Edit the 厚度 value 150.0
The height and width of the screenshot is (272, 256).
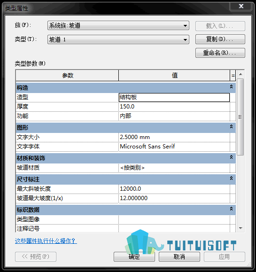click(x=174, y=107)
